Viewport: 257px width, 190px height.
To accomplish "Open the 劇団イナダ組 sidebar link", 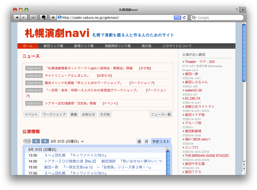I will [x=195, y=115].
